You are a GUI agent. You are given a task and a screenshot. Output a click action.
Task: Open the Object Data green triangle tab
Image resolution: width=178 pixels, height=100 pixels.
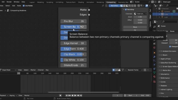pyautogui.click(x=155, y=73)
